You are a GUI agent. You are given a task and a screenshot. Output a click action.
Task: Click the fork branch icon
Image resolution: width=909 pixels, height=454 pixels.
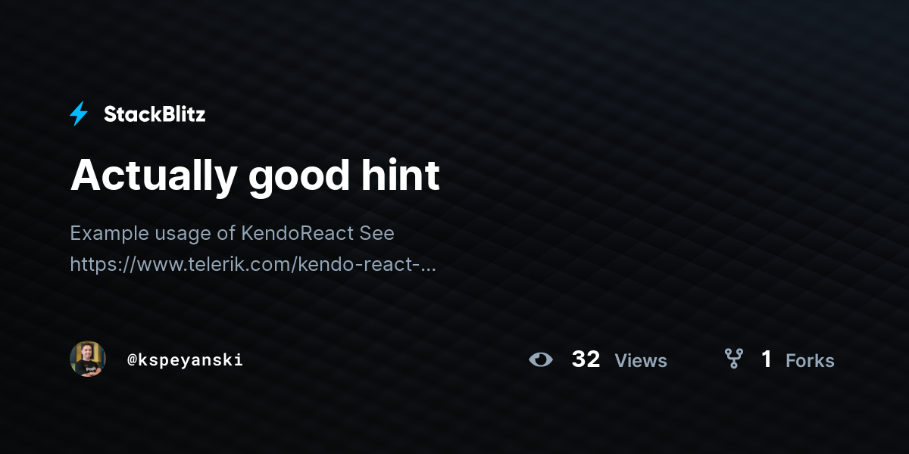pos(733,359)
